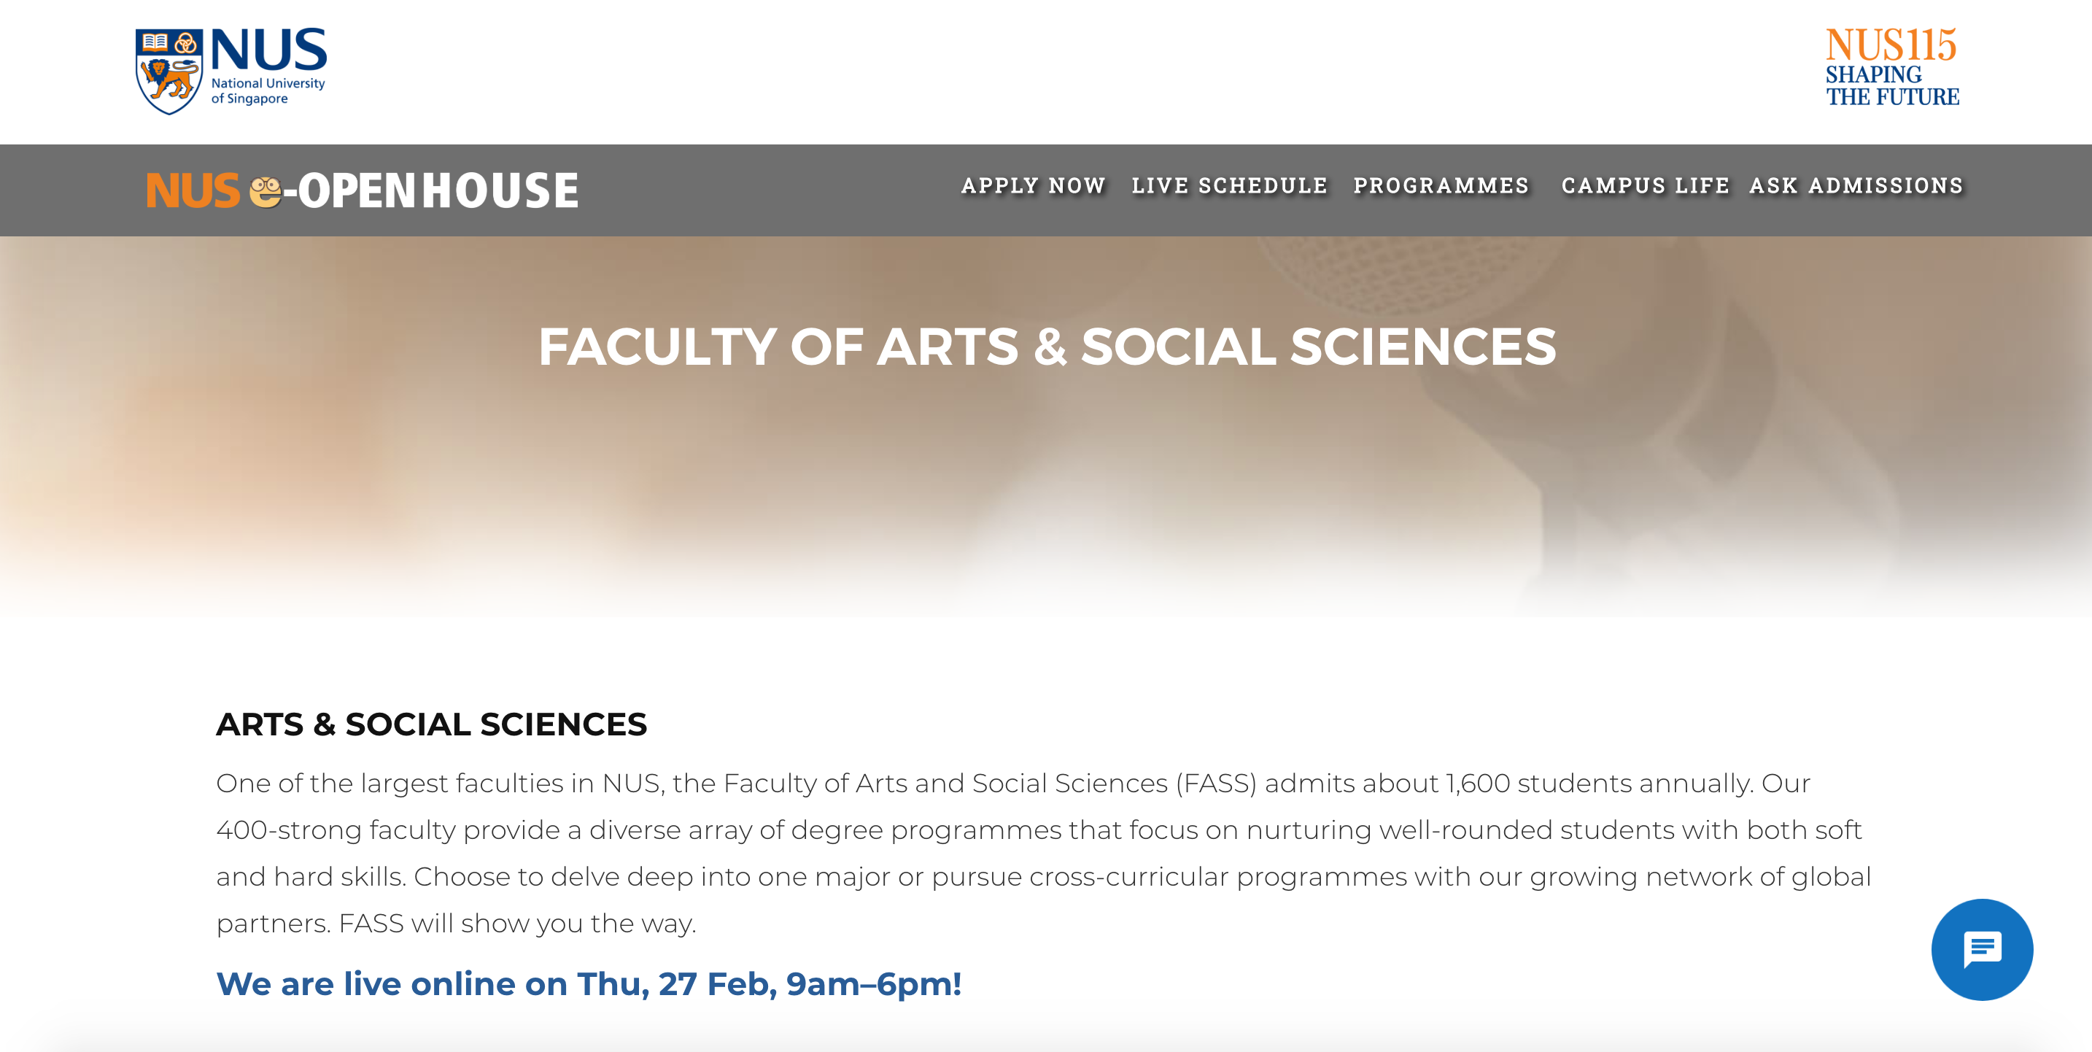The width and height of the screenshot is (2092, 1052).
Task: Click the smiley 'e' in the e-OpenHouse logo
Action: point(268,190)
